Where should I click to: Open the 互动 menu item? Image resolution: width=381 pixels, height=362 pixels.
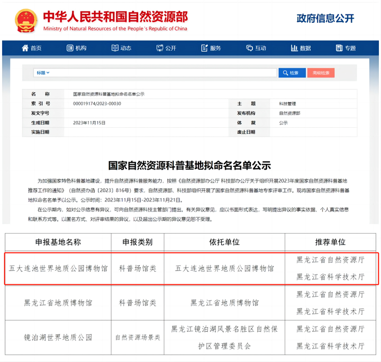(260, 48)
